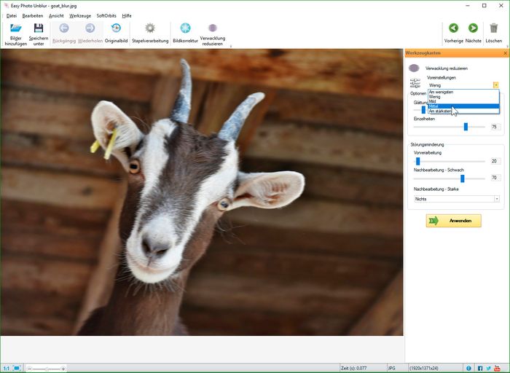Click the Bilder hinzufügen folder icon
The image size is (510, 373).
point(15,29)
